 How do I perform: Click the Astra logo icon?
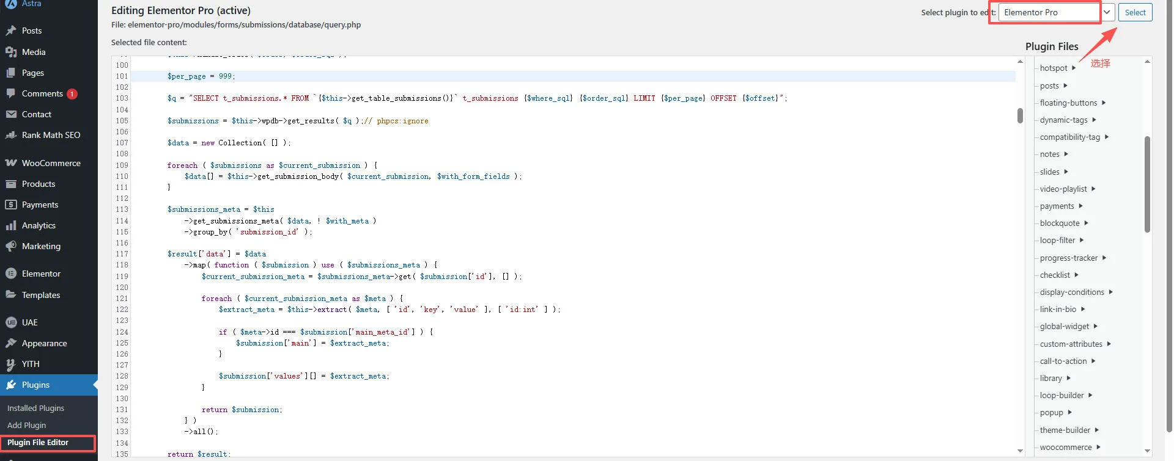coord(11,4)
